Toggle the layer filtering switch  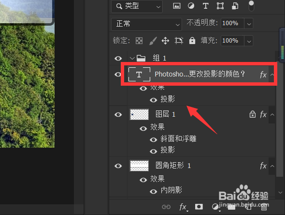(251, 6)
